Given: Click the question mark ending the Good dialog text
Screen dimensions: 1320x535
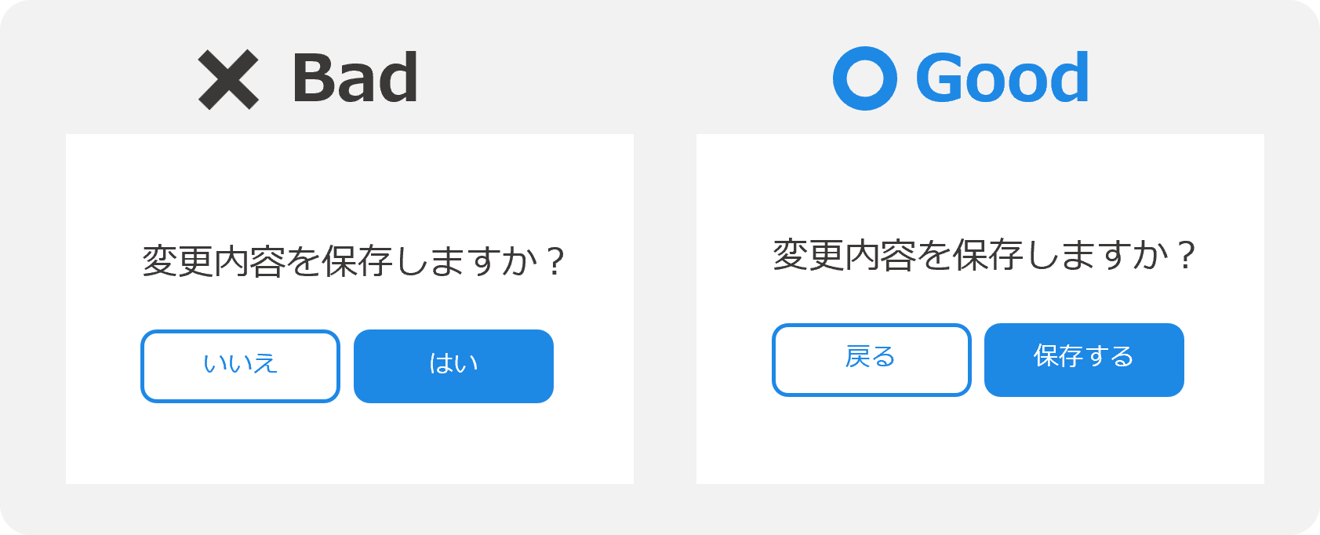Looking at the screenshot, I should click(1187, 255).
